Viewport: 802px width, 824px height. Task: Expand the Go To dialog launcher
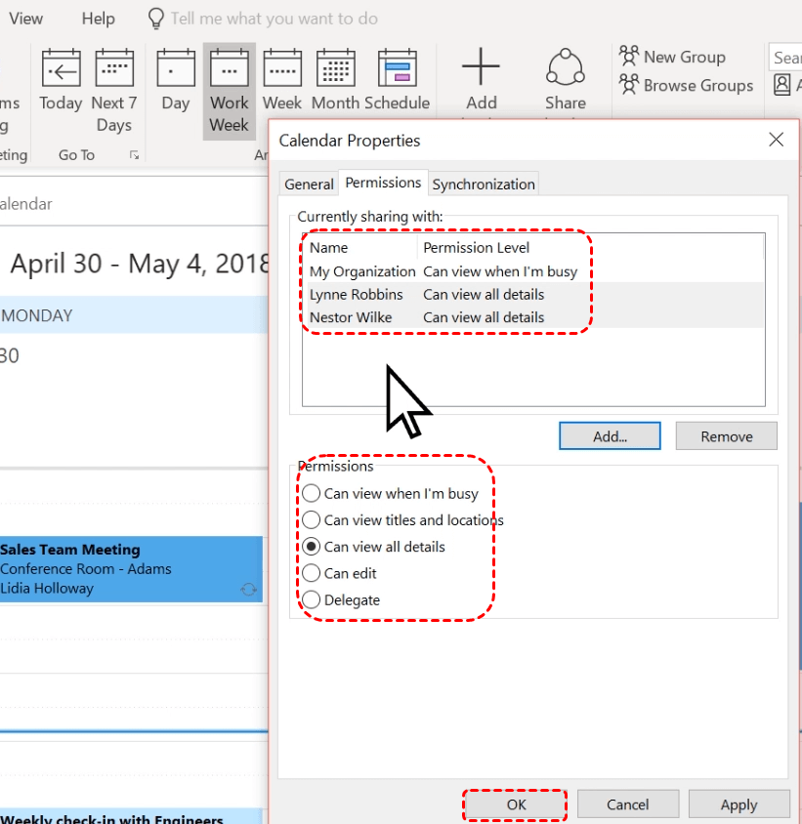tap(134, 155)
